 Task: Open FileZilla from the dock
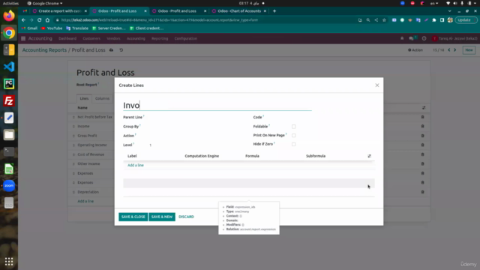click(9, 100)
